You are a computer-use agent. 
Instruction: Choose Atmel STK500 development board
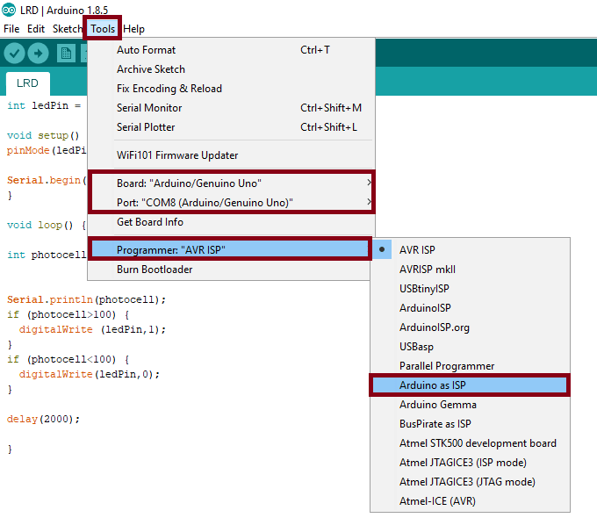pos(471,443)
